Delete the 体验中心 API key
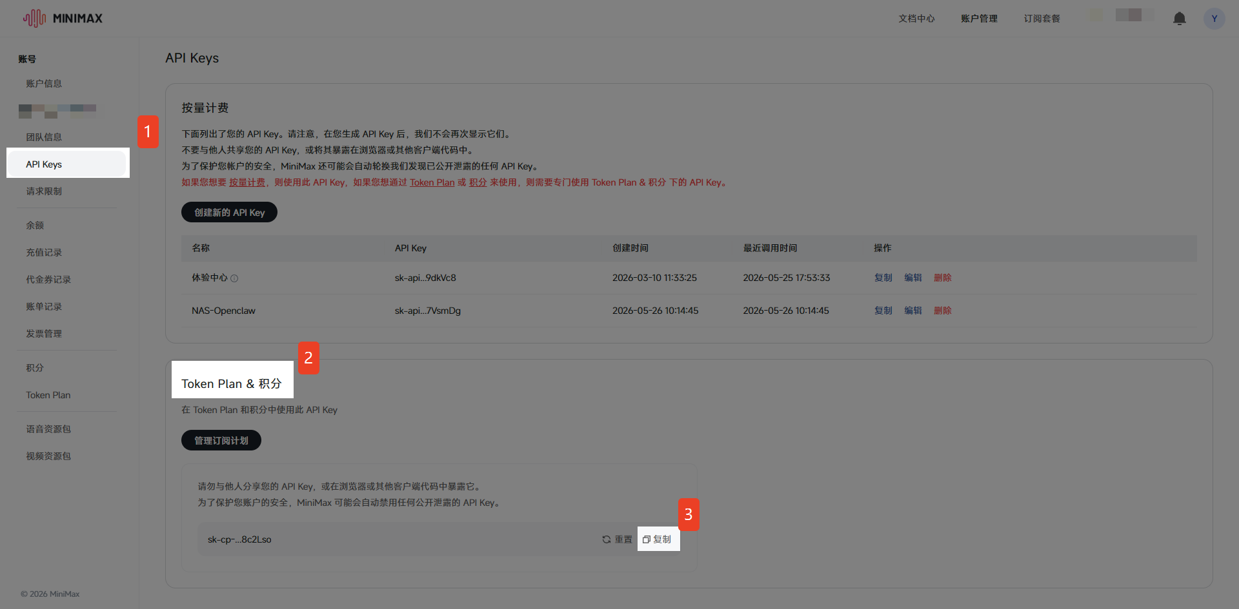The width and height of the screenshot is (1239, 609). 943,278
